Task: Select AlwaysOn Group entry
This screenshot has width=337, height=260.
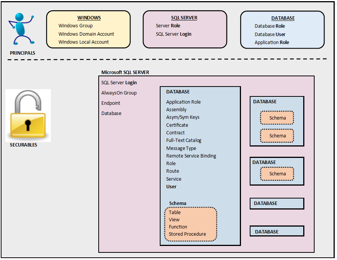Action: tap(119, 93)
